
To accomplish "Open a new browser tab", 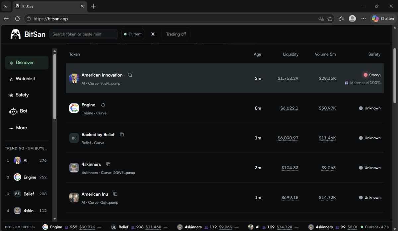I will [94, 6].
